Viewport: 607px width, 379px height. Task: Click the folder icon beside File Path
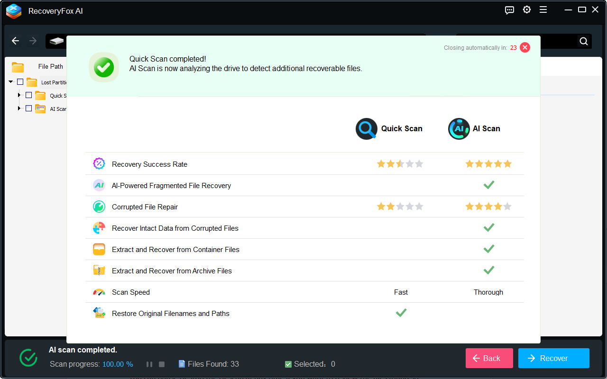coord(18,67)
